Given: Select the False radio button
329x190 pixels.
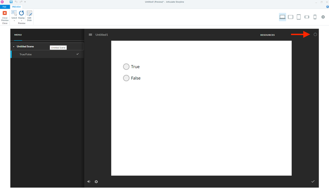Looking at the screenshot, I should (x=126, y=78).
